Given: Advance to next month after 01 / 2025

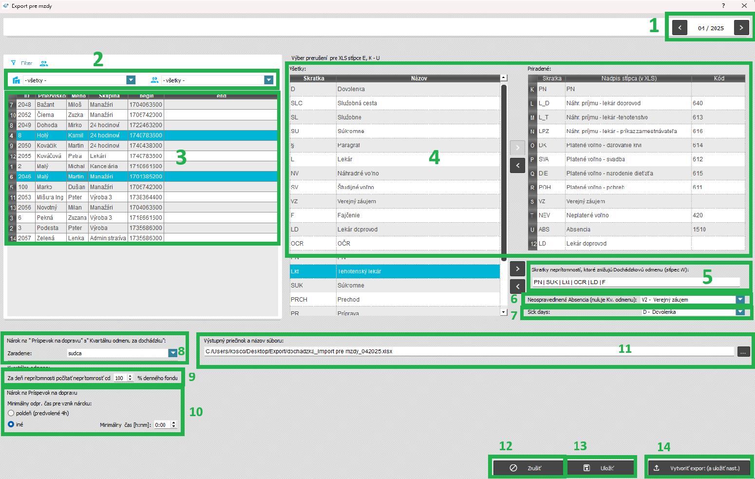Looking at the screenshot, I should click(x=741, y=28).
